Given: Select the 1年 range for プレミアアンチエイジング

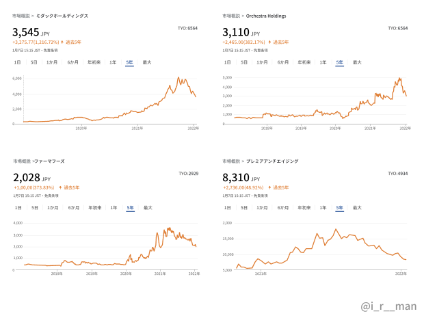Looking at the screenshot, I should [322, 207].
